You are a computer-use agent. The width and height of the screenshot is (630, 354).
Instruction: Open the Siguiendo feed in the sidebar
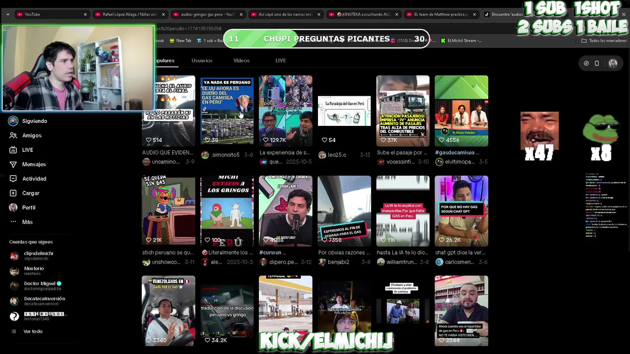(x=28, y=121)
